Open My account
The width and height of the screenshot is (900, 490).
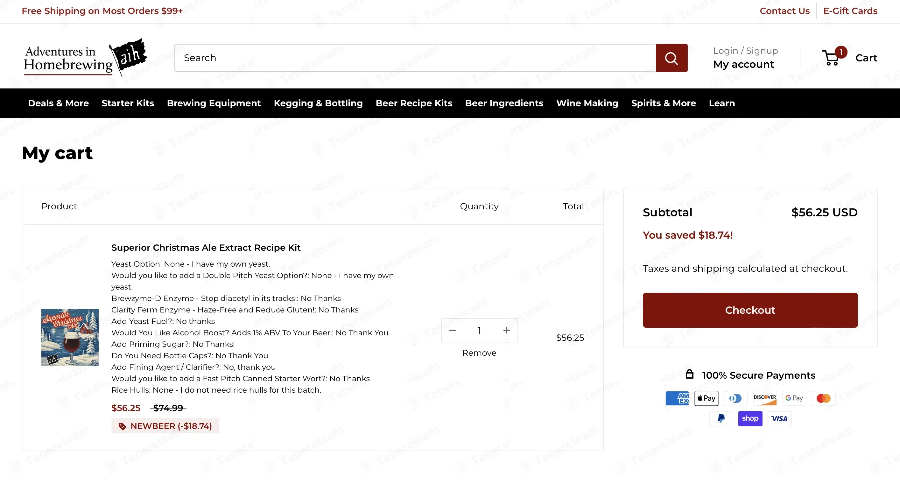tap(743, 64)
